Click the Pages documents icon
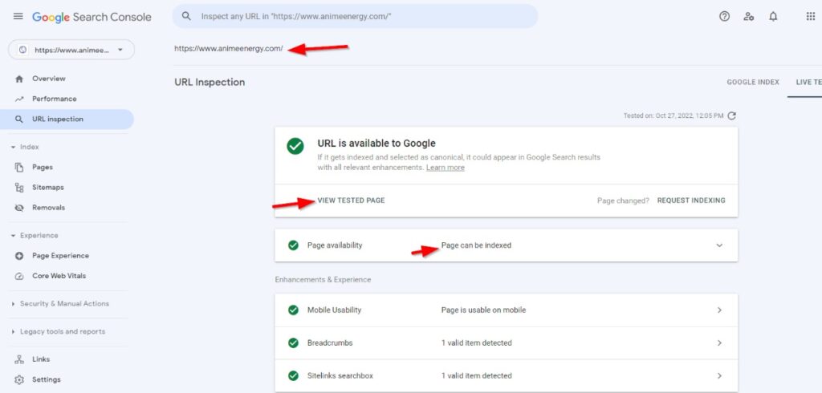 point(19,167)
